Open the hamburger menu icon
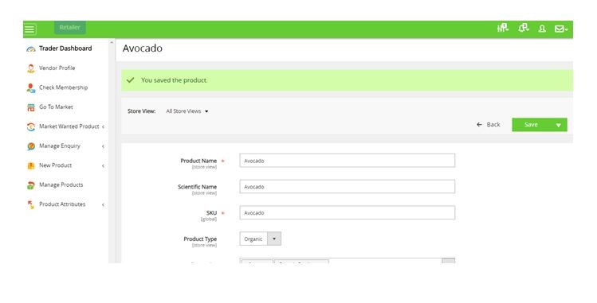This screenshot has width=597, height=303. pos(30,29)
